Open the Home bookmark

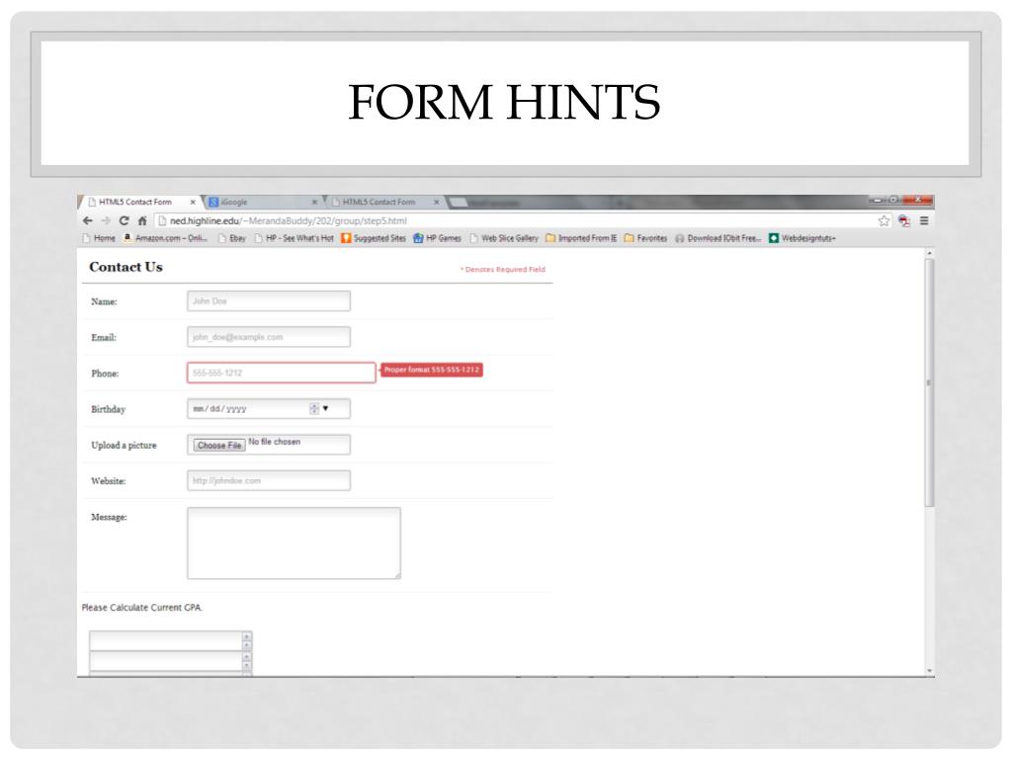coord(99,238)
